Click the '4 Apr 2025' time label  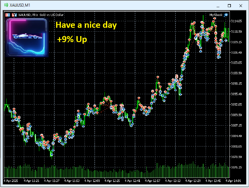[11, 181]
